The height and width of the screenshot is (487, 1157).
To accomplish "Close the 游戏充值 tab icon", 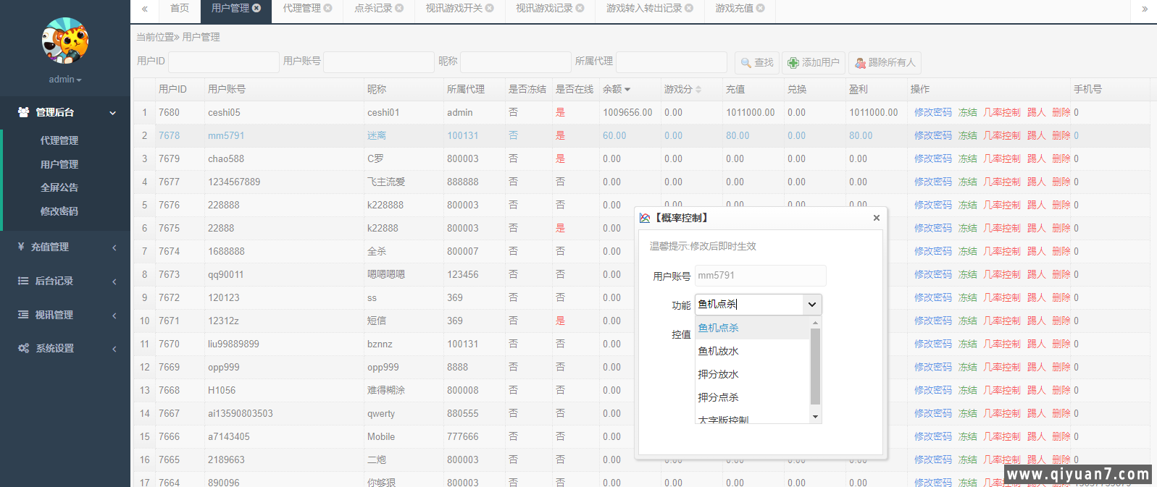I will coord(761,9).
